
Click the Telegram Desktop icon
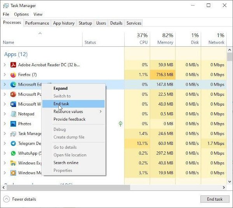coord(13,143)
